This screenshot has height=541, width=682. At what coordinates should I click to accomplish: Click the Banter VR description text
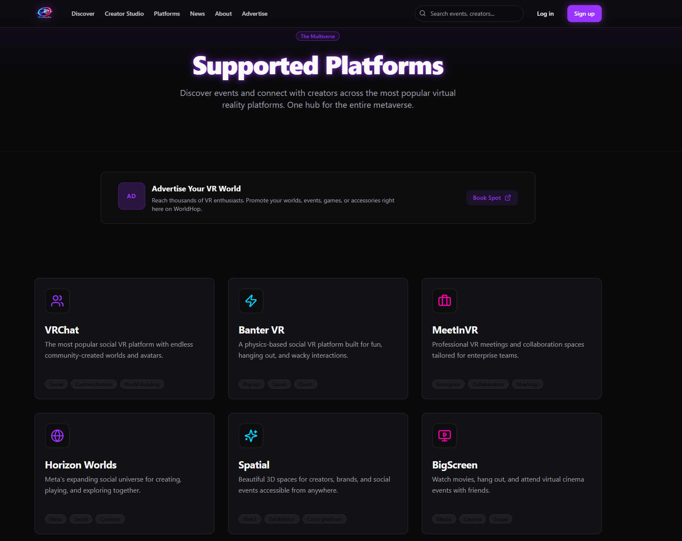310,350
